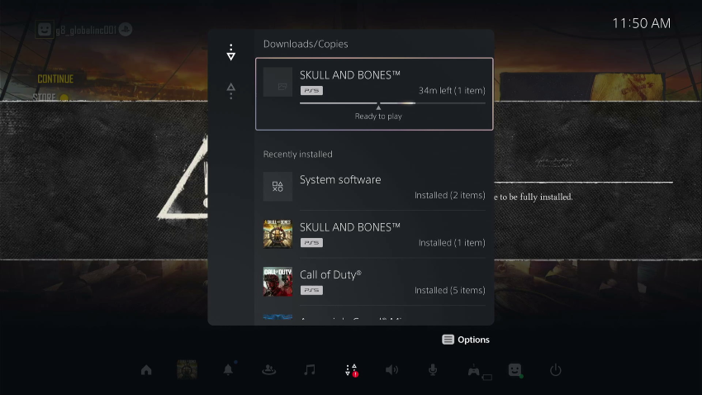This screenshot has width=702, height=395.
Task: Select STORE in the game menu behind
Action: 45,98
